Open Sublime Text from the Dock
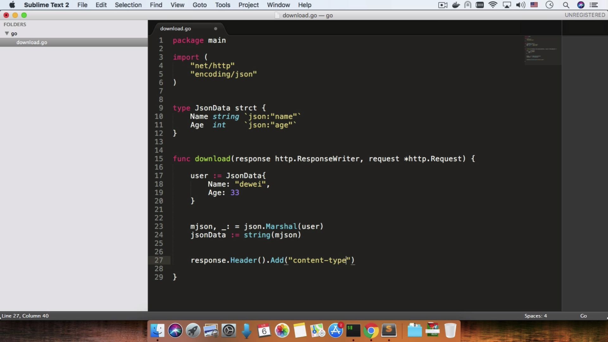Viewport: 608px width, 342px height. coord(389,331)
